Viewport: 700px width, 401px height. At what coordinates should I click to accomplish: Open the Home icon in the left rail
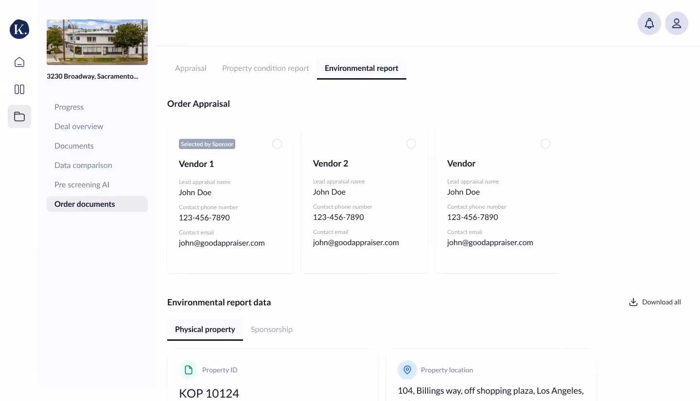click(x=19, y=62)
